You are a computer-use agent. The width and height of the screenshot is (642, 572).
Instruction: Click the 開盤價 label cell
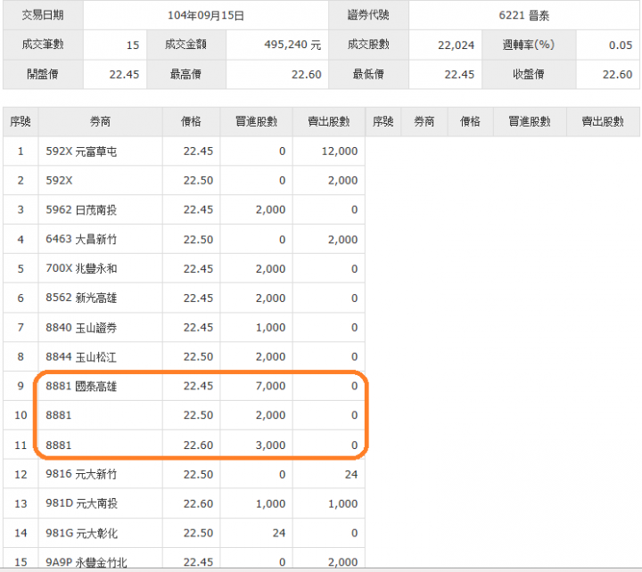pos(43,74)
